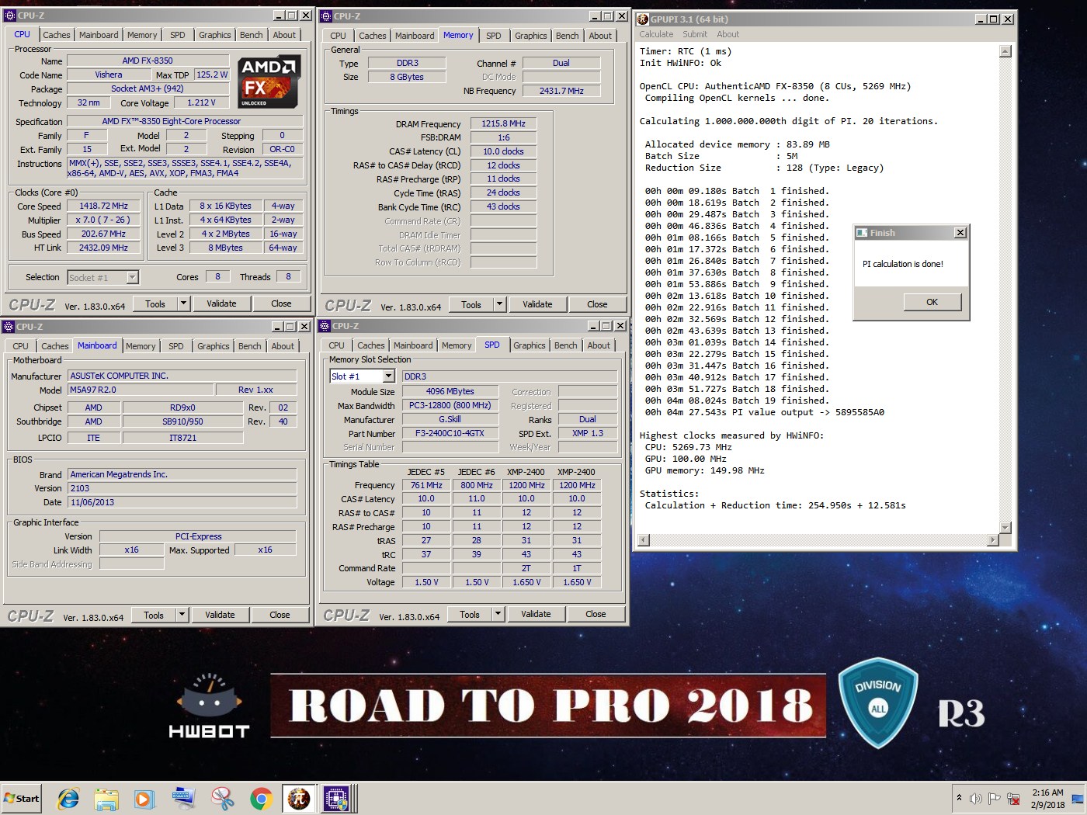Click CPU-Z title icon in SPD window
Image resolution: width=1087 pixels, height=815 pixels.
(x=325, y=326)
